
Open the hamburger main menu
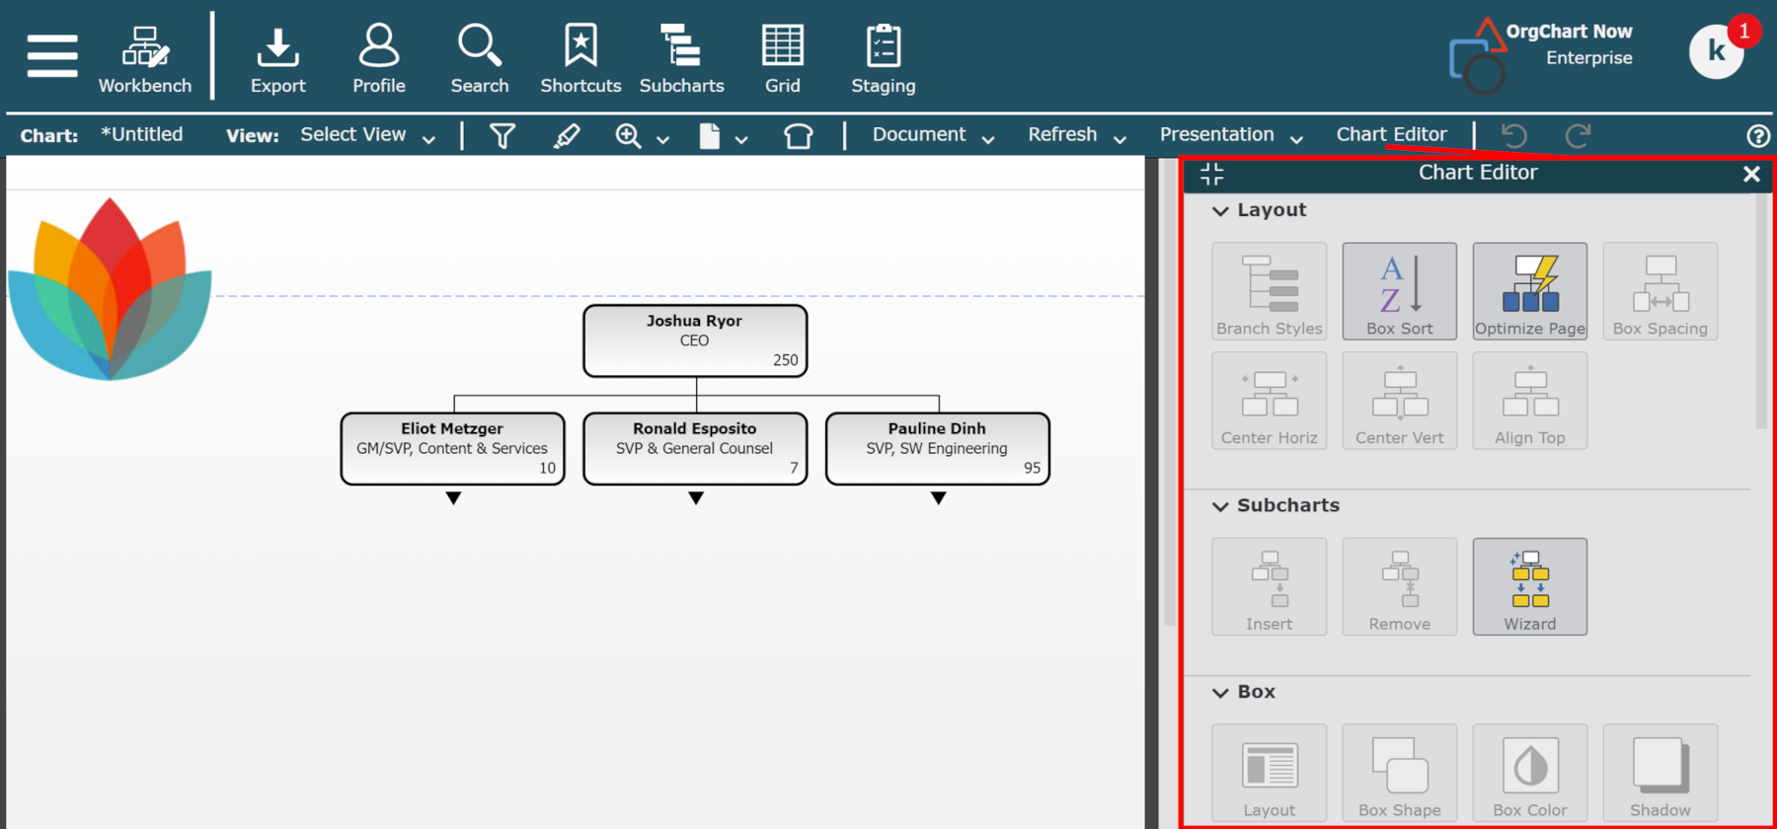(x=52, y=55)
